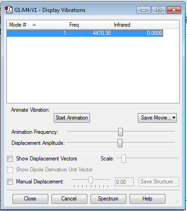
Task: Enable Show Displacement Vectors checkbox
Action: tap(10, 159)
